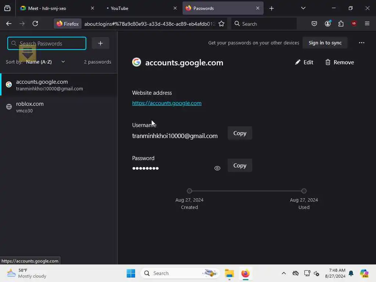Reload the current page

pos(35,23)
